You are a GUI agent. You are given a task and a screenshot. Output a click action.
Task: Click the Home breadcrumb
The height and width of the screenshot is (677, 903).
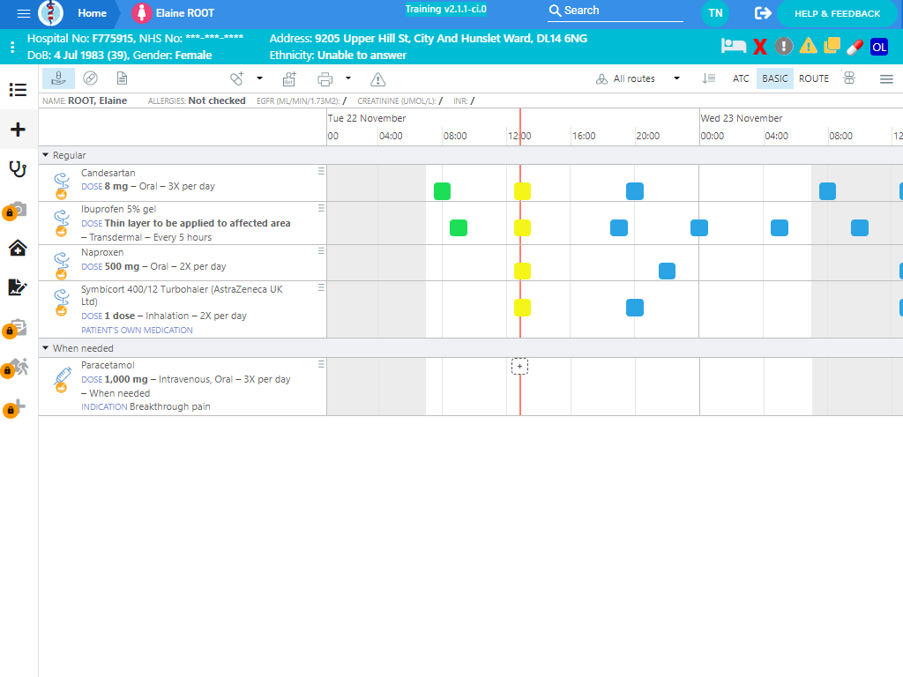(x=92, y=13)
